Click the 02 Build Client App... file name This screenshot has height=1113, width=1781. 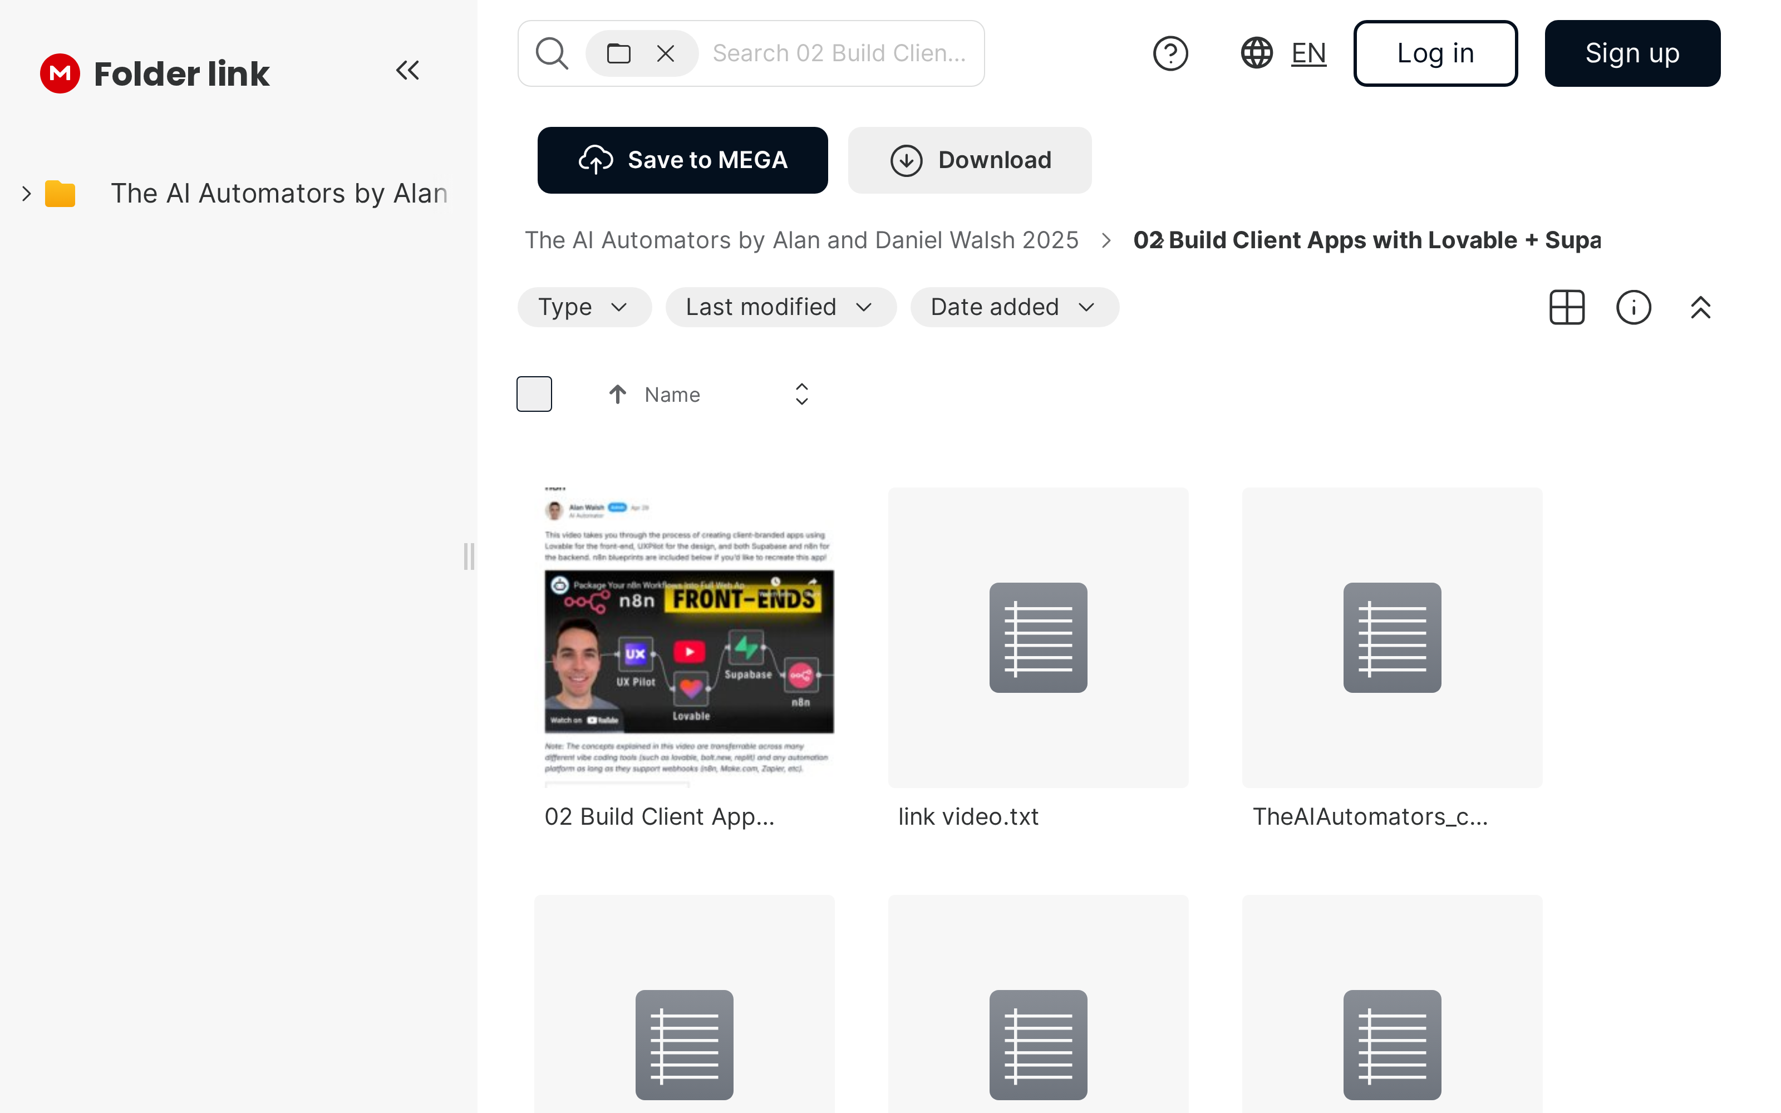660,816
